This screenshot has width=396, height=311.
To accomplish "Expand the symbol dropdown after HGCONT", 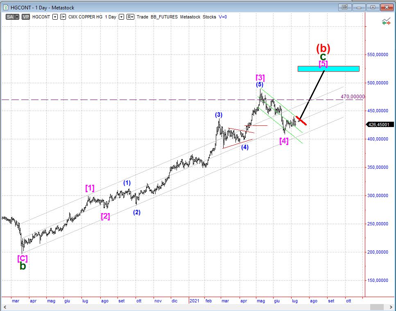I will [55, 17].
